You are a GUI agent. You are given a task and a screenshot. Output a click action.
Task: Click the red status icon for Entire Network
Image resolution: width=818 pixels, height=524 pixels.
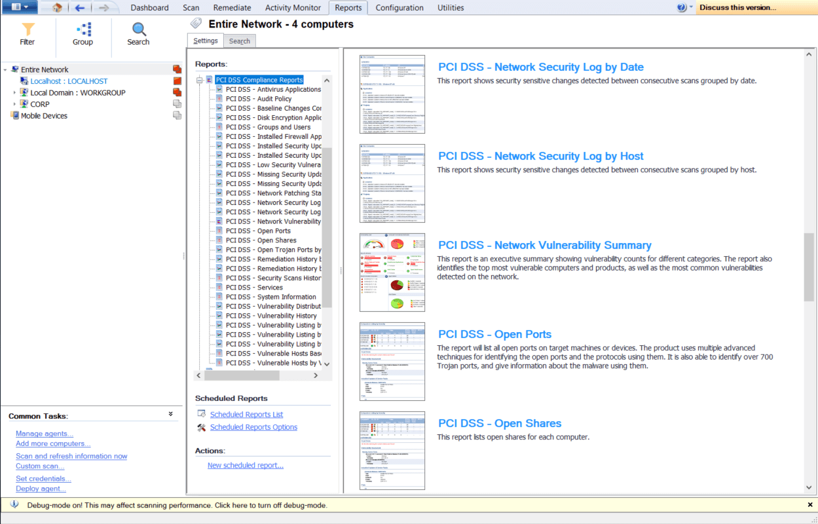pyautogui.click(x=177, y=69)
